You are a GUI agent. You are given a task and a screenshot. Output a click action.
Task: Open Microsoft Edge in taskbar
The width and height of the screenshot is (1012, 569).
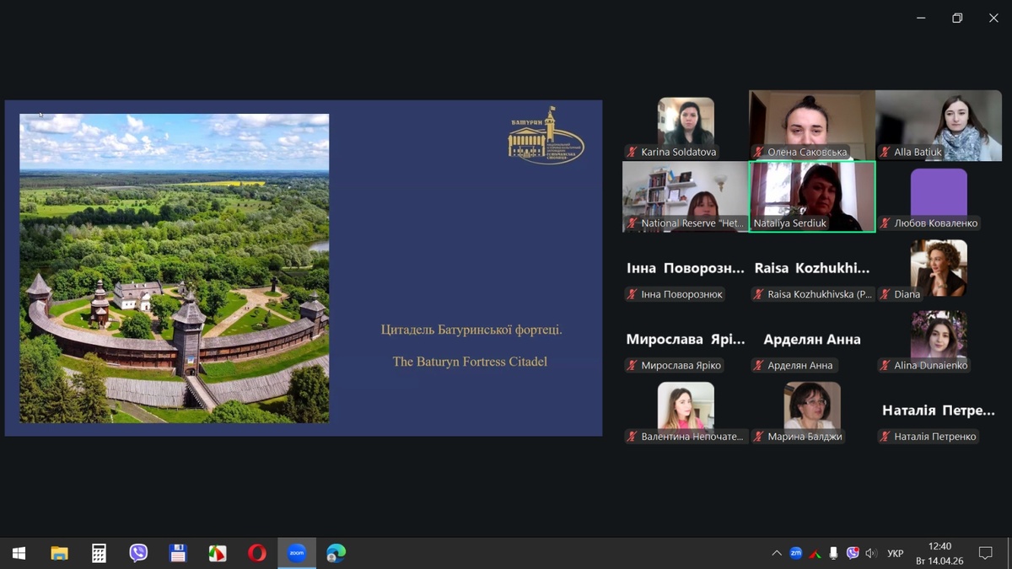point(336,553)
